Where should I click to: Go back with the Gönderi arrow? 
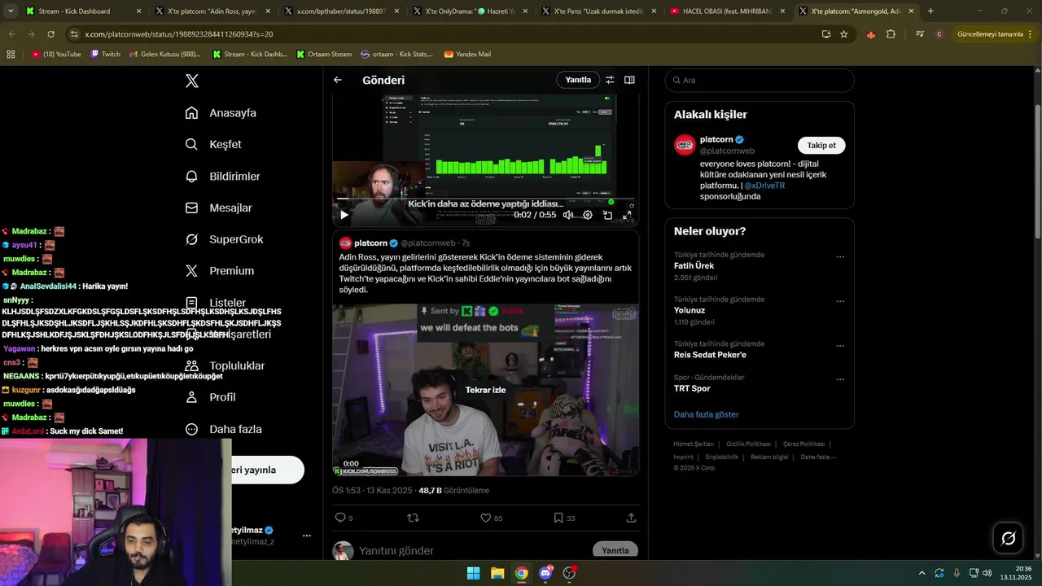[338, 80]
